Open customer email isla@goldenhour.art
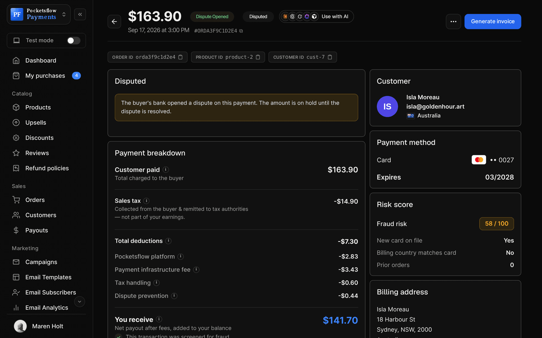This screenshot has width=542, height=338. 435,106
